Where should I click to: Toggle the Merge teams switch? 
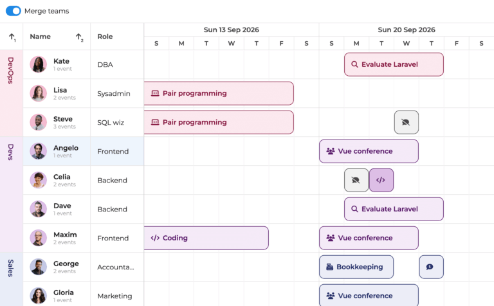click(14, 11)
